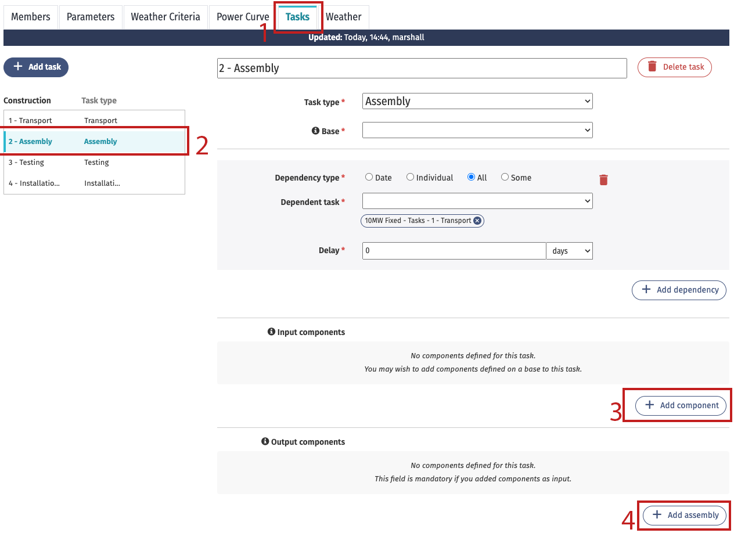734x533 pixels.
Task: Open the Weather Criteria tab
Action: pos(165,17)
